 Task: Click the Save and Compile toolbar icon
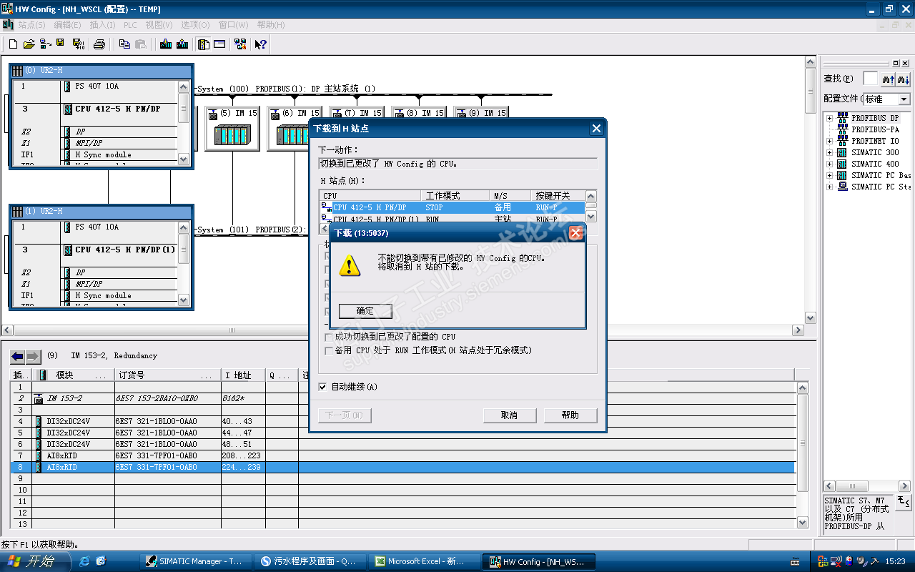[x=79, y=44]
